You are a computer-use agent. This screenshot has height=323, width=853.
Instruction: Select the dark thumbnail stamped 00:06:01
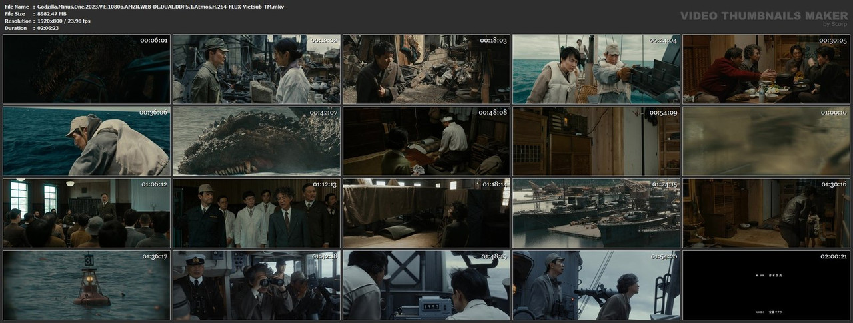tap(87, 69)
